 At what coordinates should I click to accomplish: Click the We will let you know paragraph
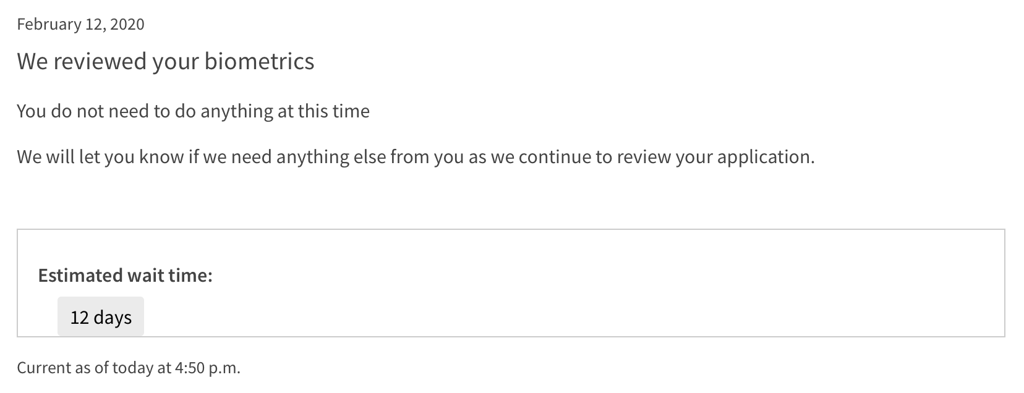point(416,157)
